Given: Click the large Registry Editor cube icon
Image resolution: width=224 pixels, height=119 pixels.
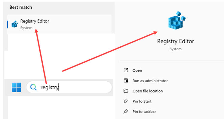Looking at the screenshot, I should 177,20.
